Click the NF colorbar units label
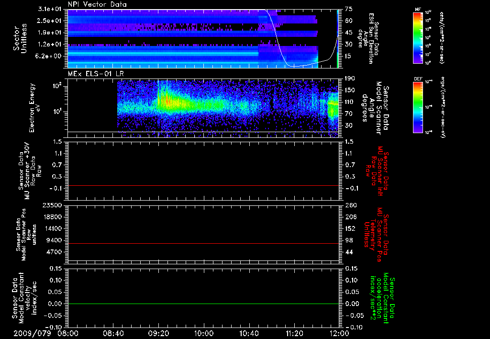Image resolution: width=490 pixels, height=339 pixels. coord(442,38)
